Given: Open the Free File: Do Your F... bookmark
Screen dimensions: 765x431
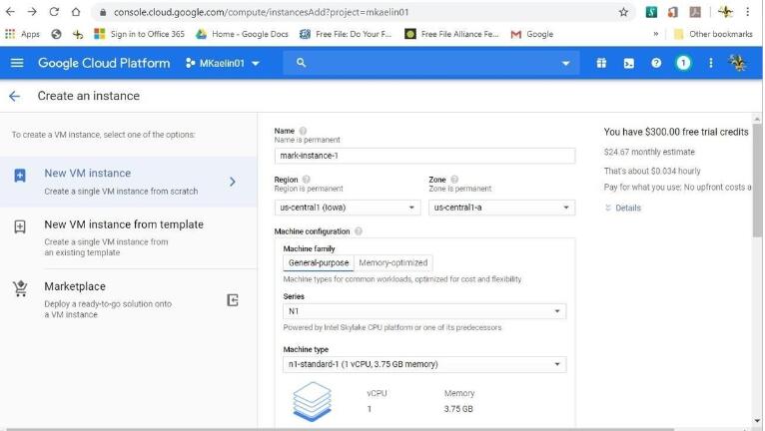Looking at the screenshot, I should point(346,34).
